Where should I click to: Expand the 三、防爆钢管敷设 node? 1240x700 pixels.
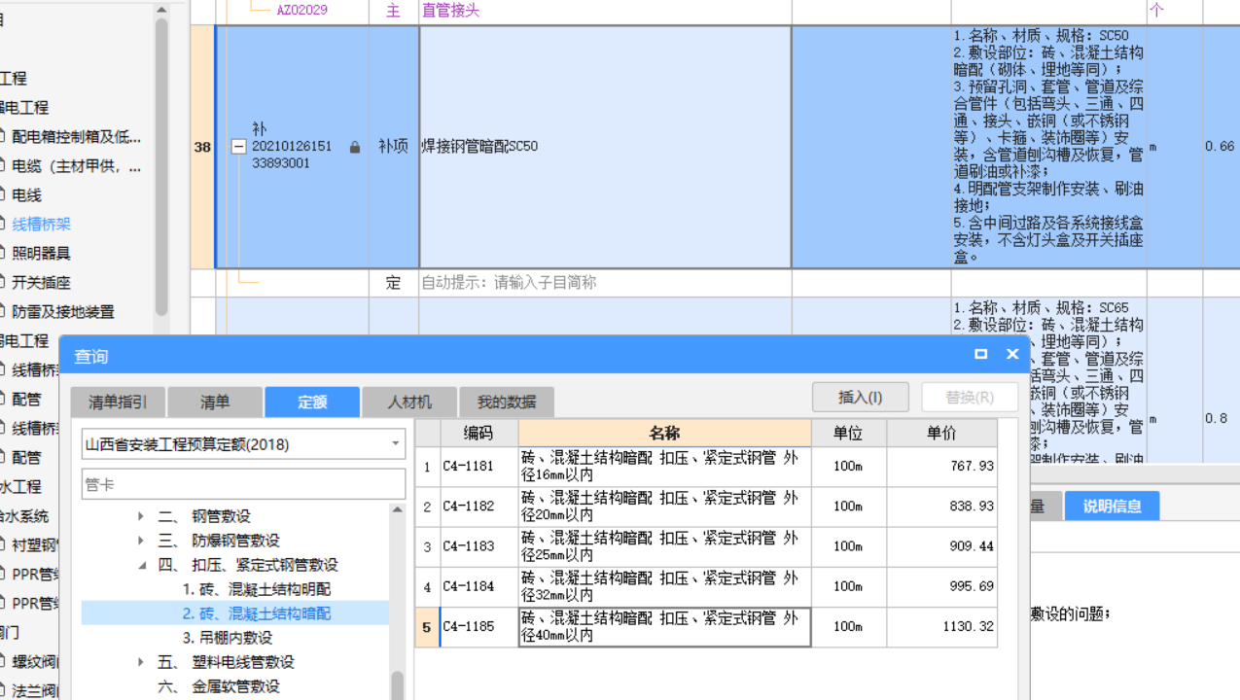tap(140, 541)
